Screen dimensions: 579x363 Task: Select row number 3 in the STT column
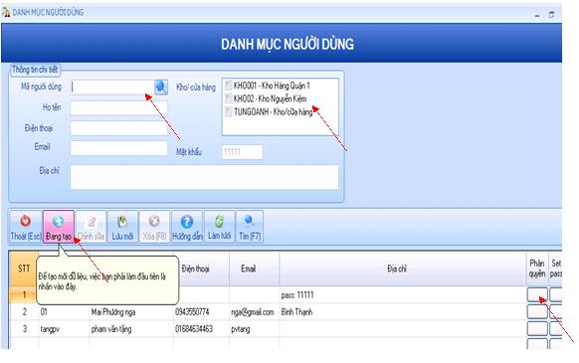point(24,329)
